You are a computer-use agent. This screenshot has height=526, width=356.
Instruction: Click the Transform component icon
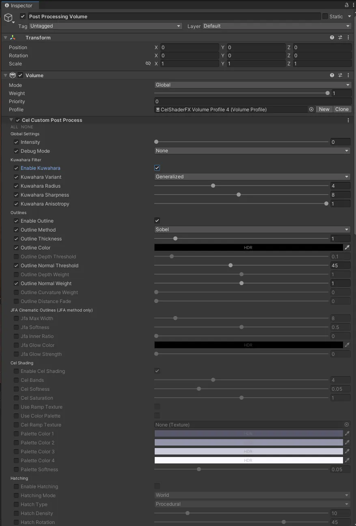pos(13,37)
